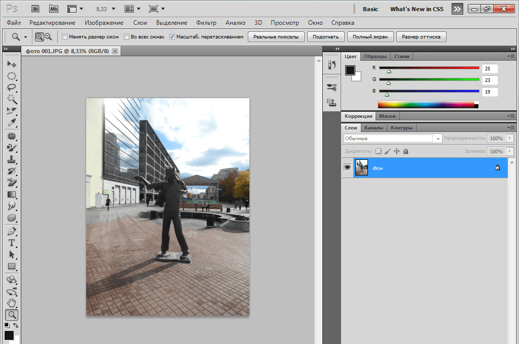The height and width of the screenshot is (344, 519).
Task: Select the Lasso tool
Action: point(11,87)
